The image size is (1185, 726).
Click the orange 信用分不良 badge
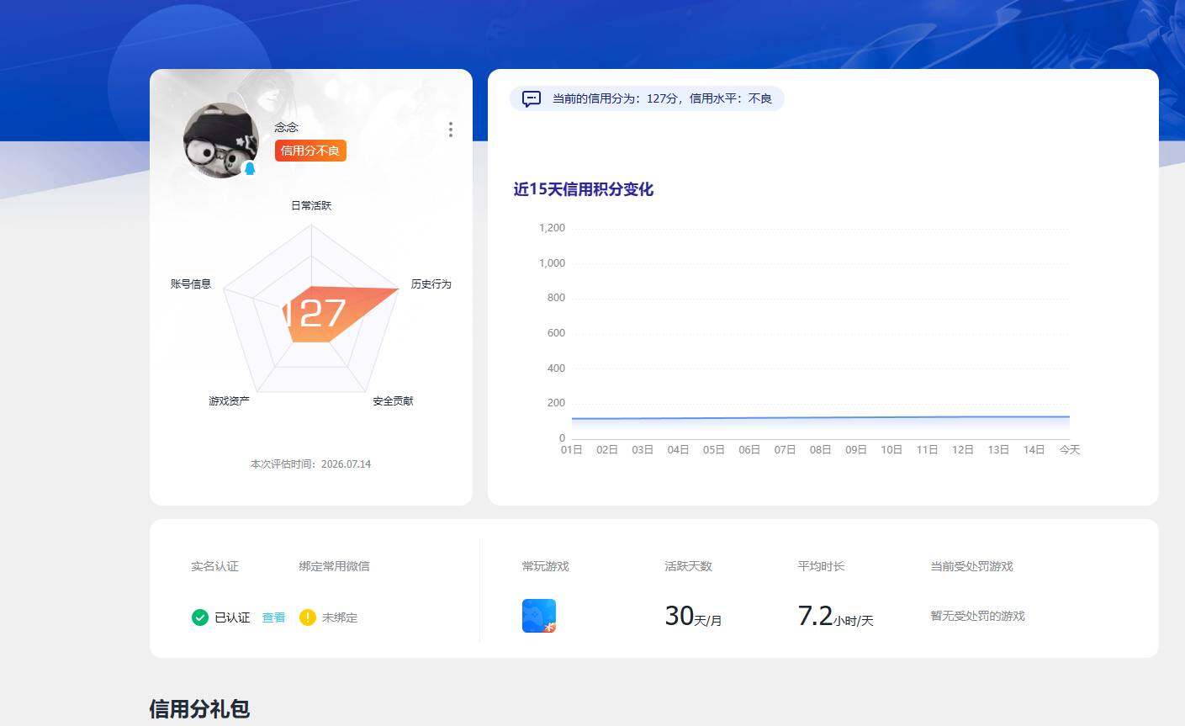click(x=310, y=151)
